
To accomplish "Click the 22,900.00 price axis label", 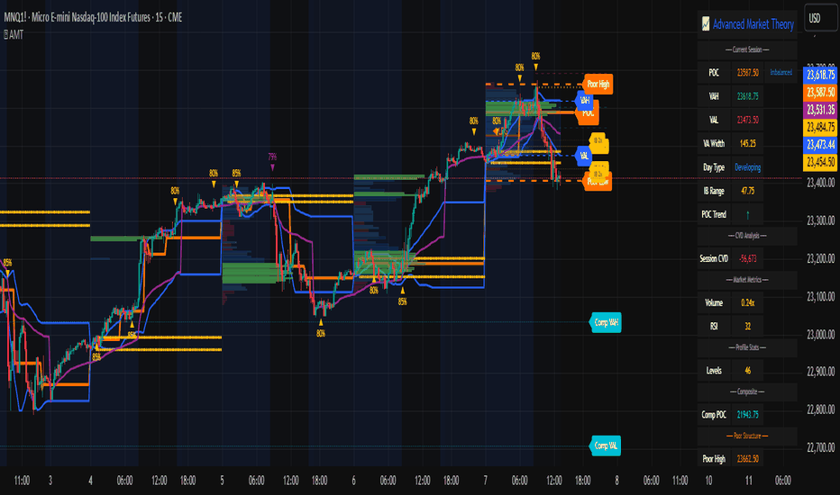I will pyautogui.click(x=820, y=372).
